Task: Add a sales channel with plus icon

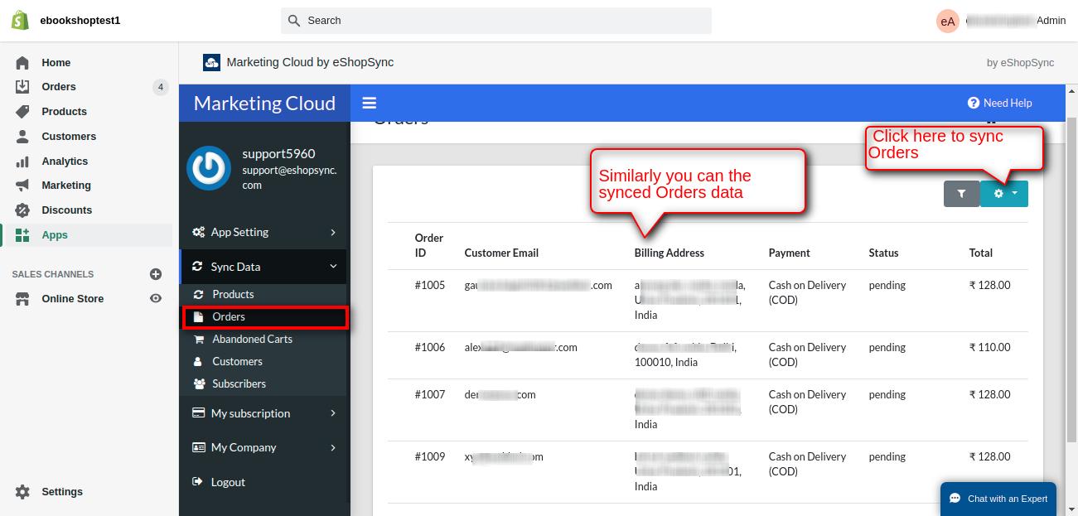Action: (x=155, y=274)
